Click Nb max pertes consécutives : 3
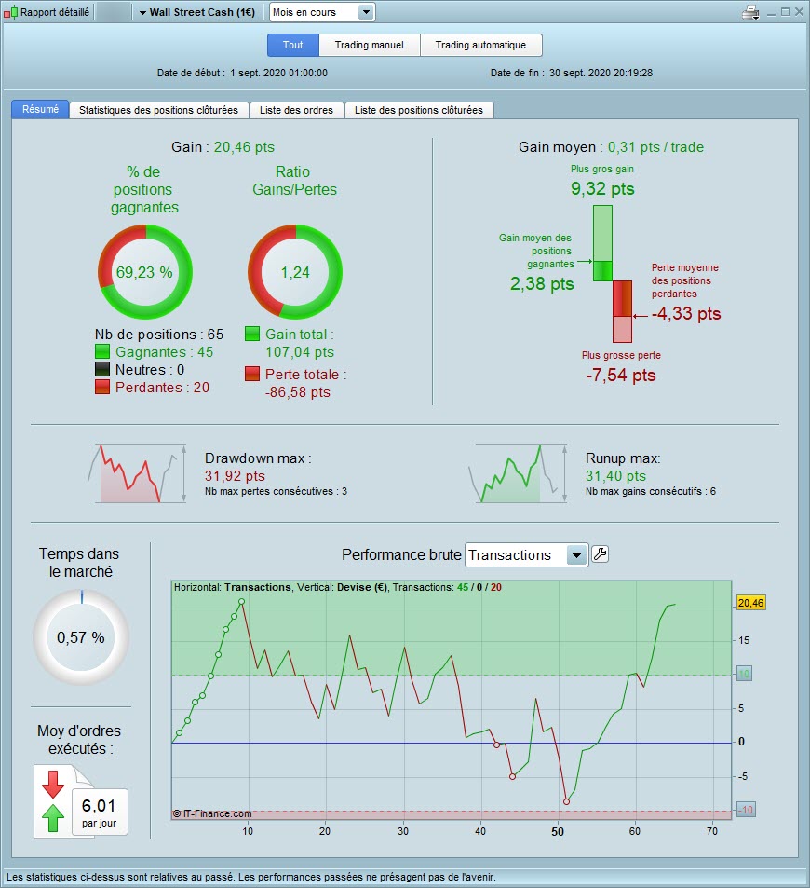The height and width of the screenshot is (888, 810). coord(277,491)
